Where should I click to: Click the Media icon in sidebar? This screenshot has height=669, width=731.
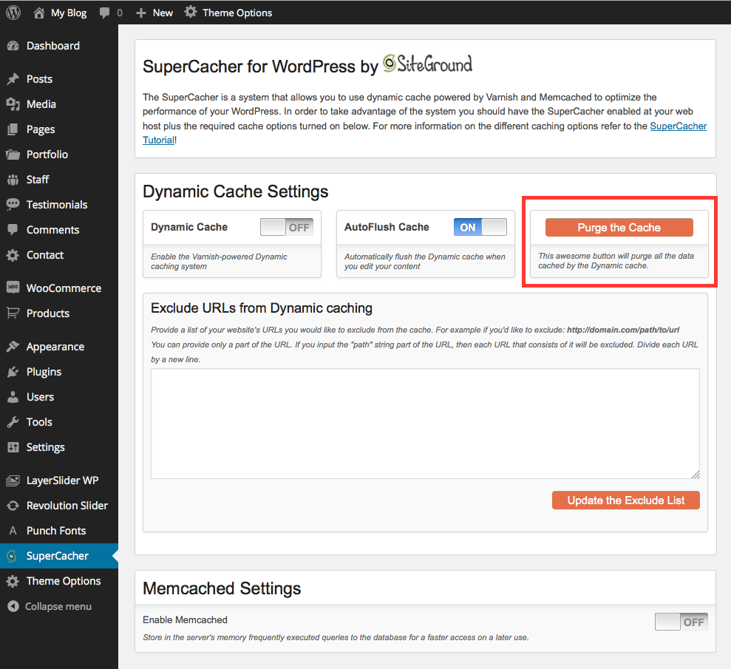coord(13,104)
